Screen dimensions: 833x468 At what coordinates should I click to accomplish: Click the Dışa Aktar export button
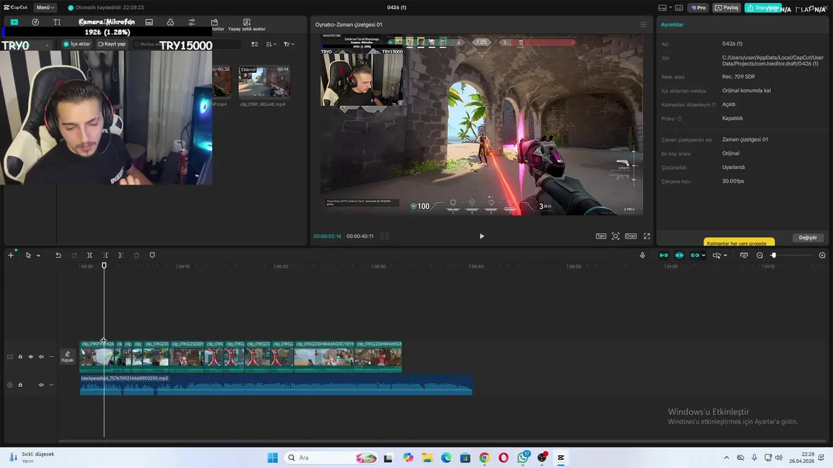[763, 8]
